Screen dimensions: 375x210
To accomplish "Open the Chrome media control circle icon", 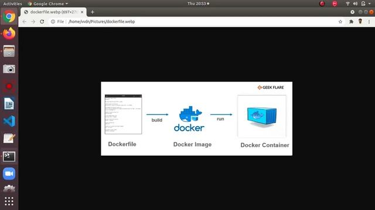I will click(352, 12).
